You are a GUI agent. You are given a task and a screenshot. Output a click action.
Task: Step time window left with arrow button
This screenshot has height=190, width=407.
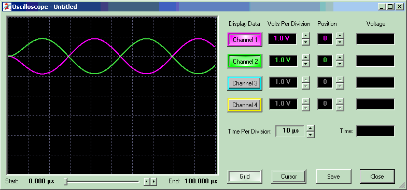pyautogui.click(x=147, y=181)
